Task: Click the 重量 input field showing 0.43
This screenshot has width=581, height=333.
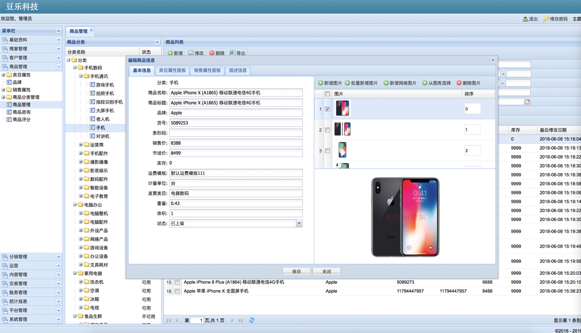Action: (x=236, y=203)
